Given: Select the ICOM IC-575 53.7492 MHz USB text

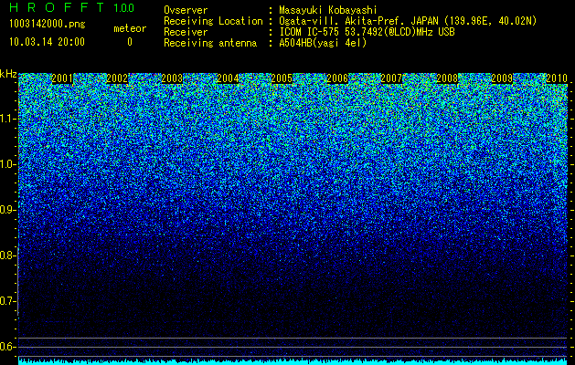Looking at the screenshot, I should click(367, 32).
